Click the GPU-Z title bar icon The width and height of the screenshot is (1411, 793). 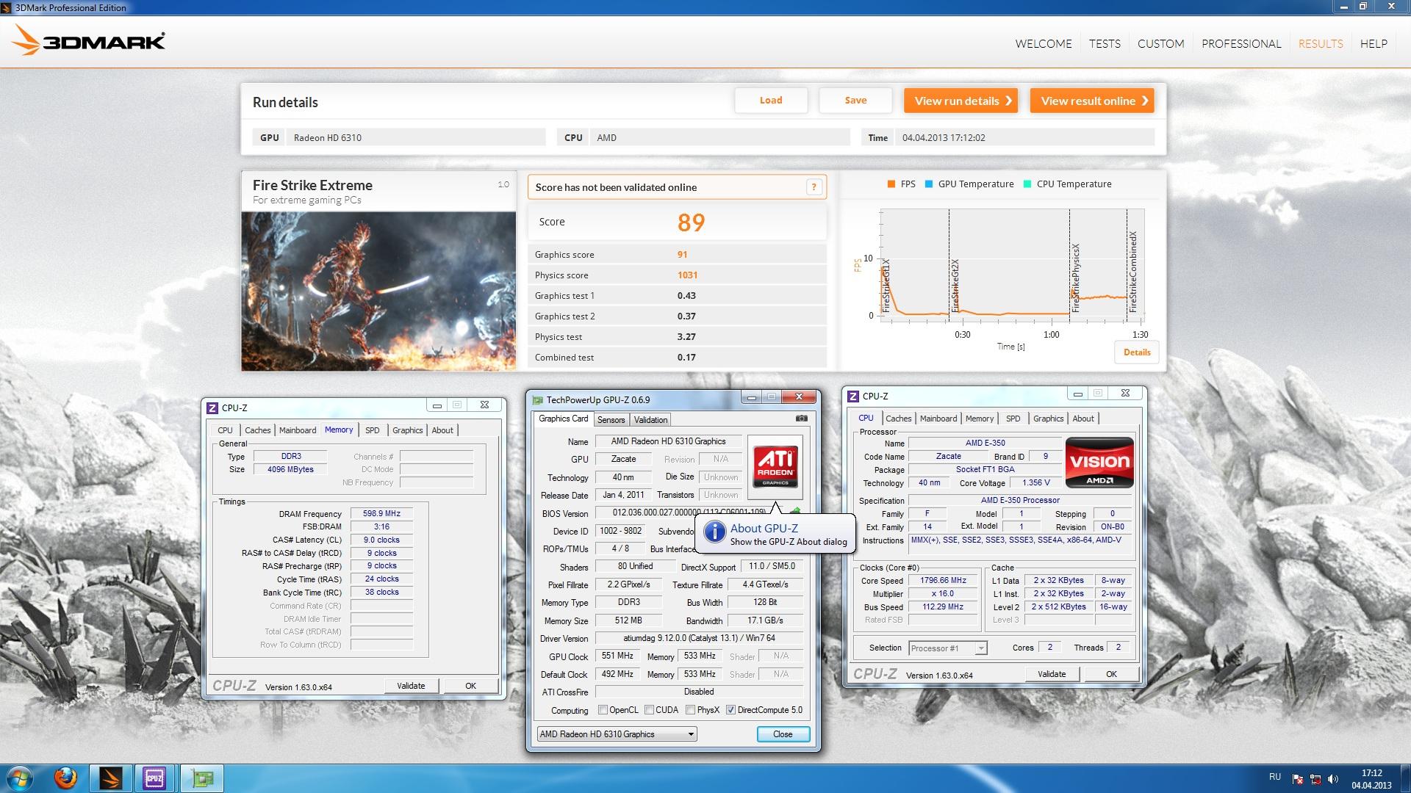pos(537,400)
